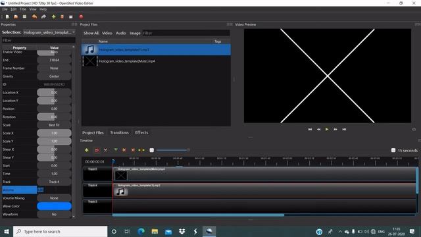The image size is (421, 237).
Task: Import files with the green plus icon
Action: click(x=54, y=16)
